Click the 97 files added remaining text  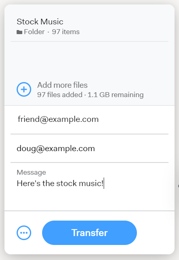90,95
